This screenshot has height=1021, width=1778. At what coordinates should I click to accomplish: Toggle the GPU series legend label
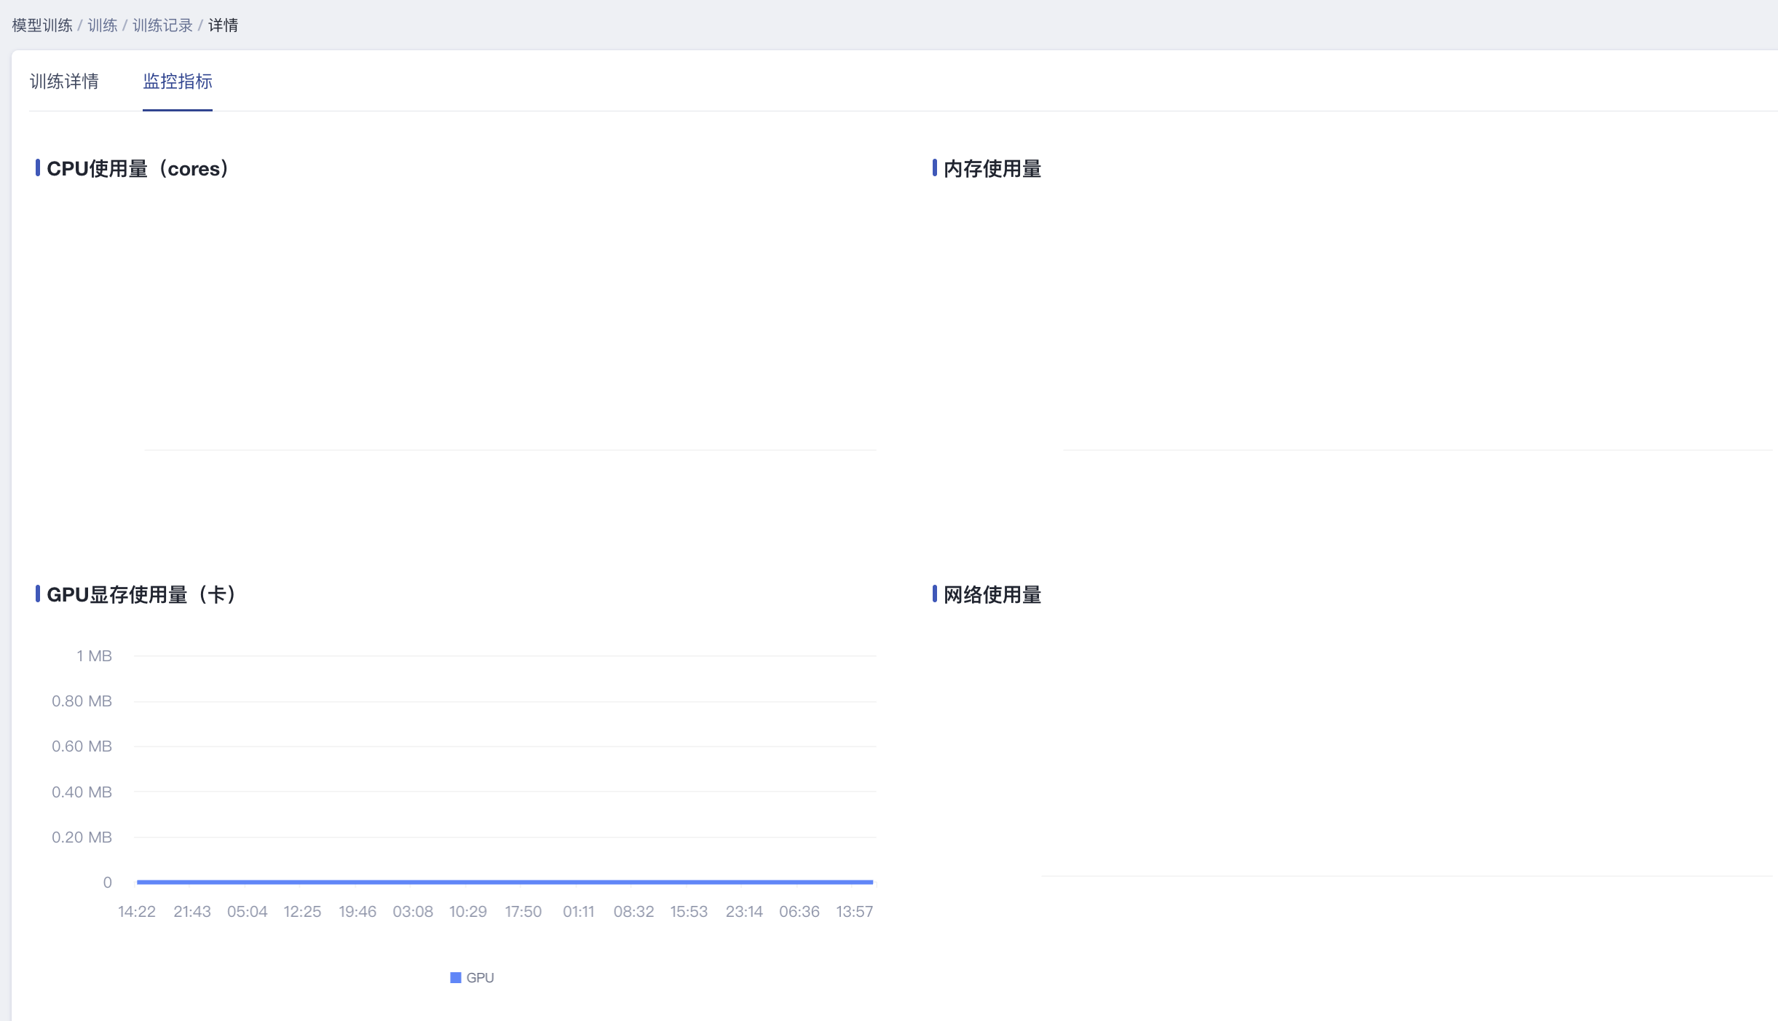(480, 977)
